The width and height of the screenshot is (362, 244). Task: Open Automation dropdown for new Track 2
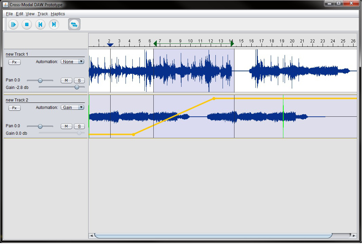[x=73, y=107]
